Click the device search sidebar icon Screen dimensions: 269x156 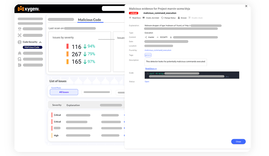(x=20, y=59)
